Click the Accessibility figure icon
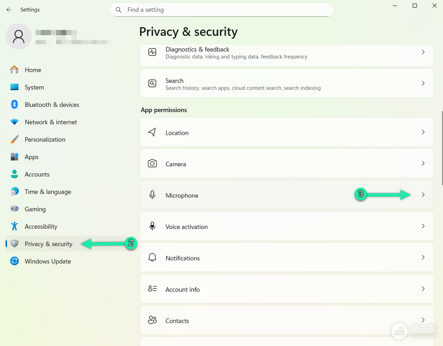The height and width of the screenshot is (346, 443). [x=14, y=226]
